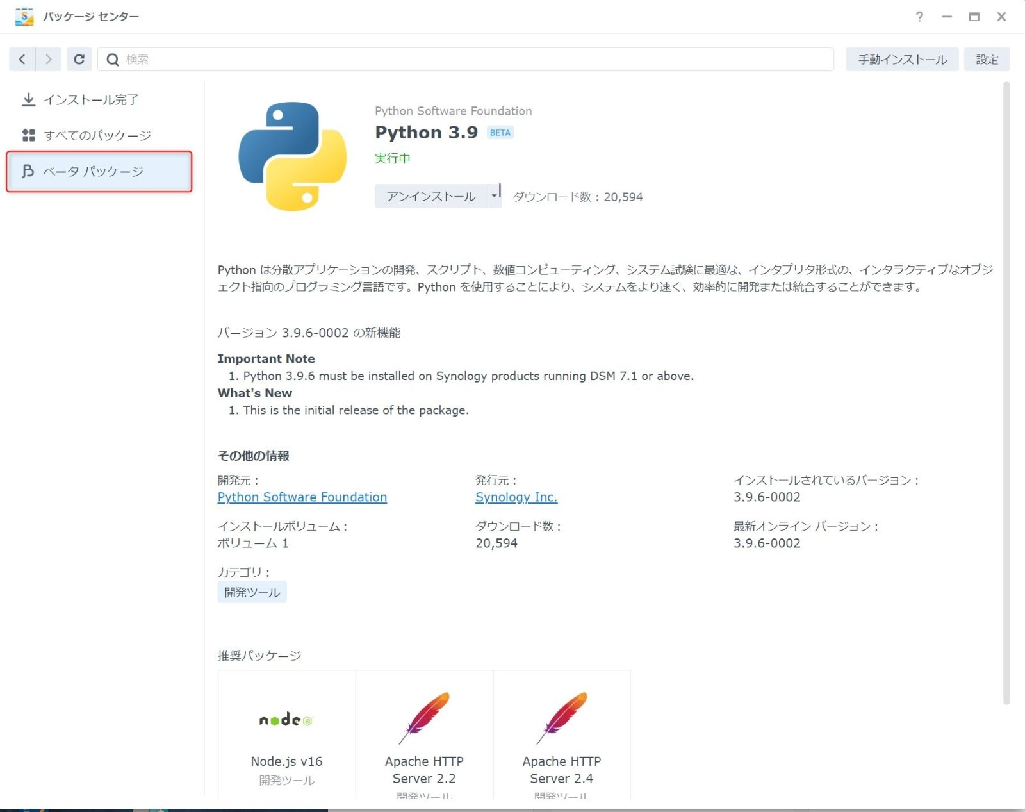
Task: Click the 手動インストール button
Action: point(902,60)
